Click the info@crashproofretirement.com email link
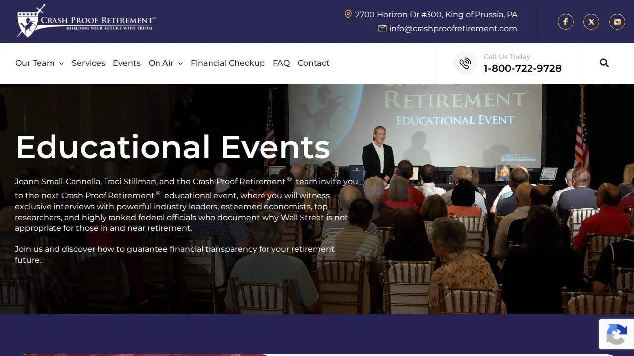 coord(453,28)
